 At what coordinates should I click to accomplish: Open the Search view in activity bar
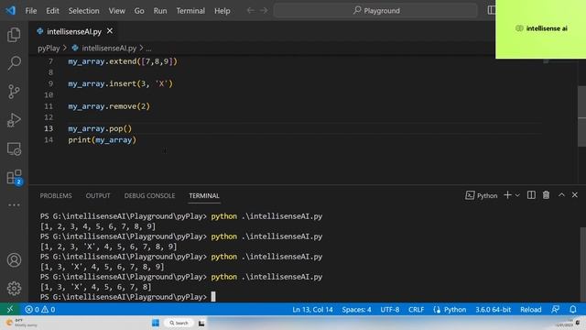coord(14,63)
